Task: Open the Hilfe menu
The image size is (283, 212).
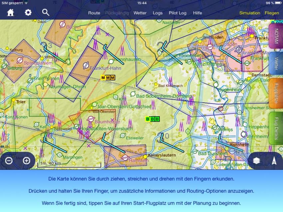Action: (197, 13)
